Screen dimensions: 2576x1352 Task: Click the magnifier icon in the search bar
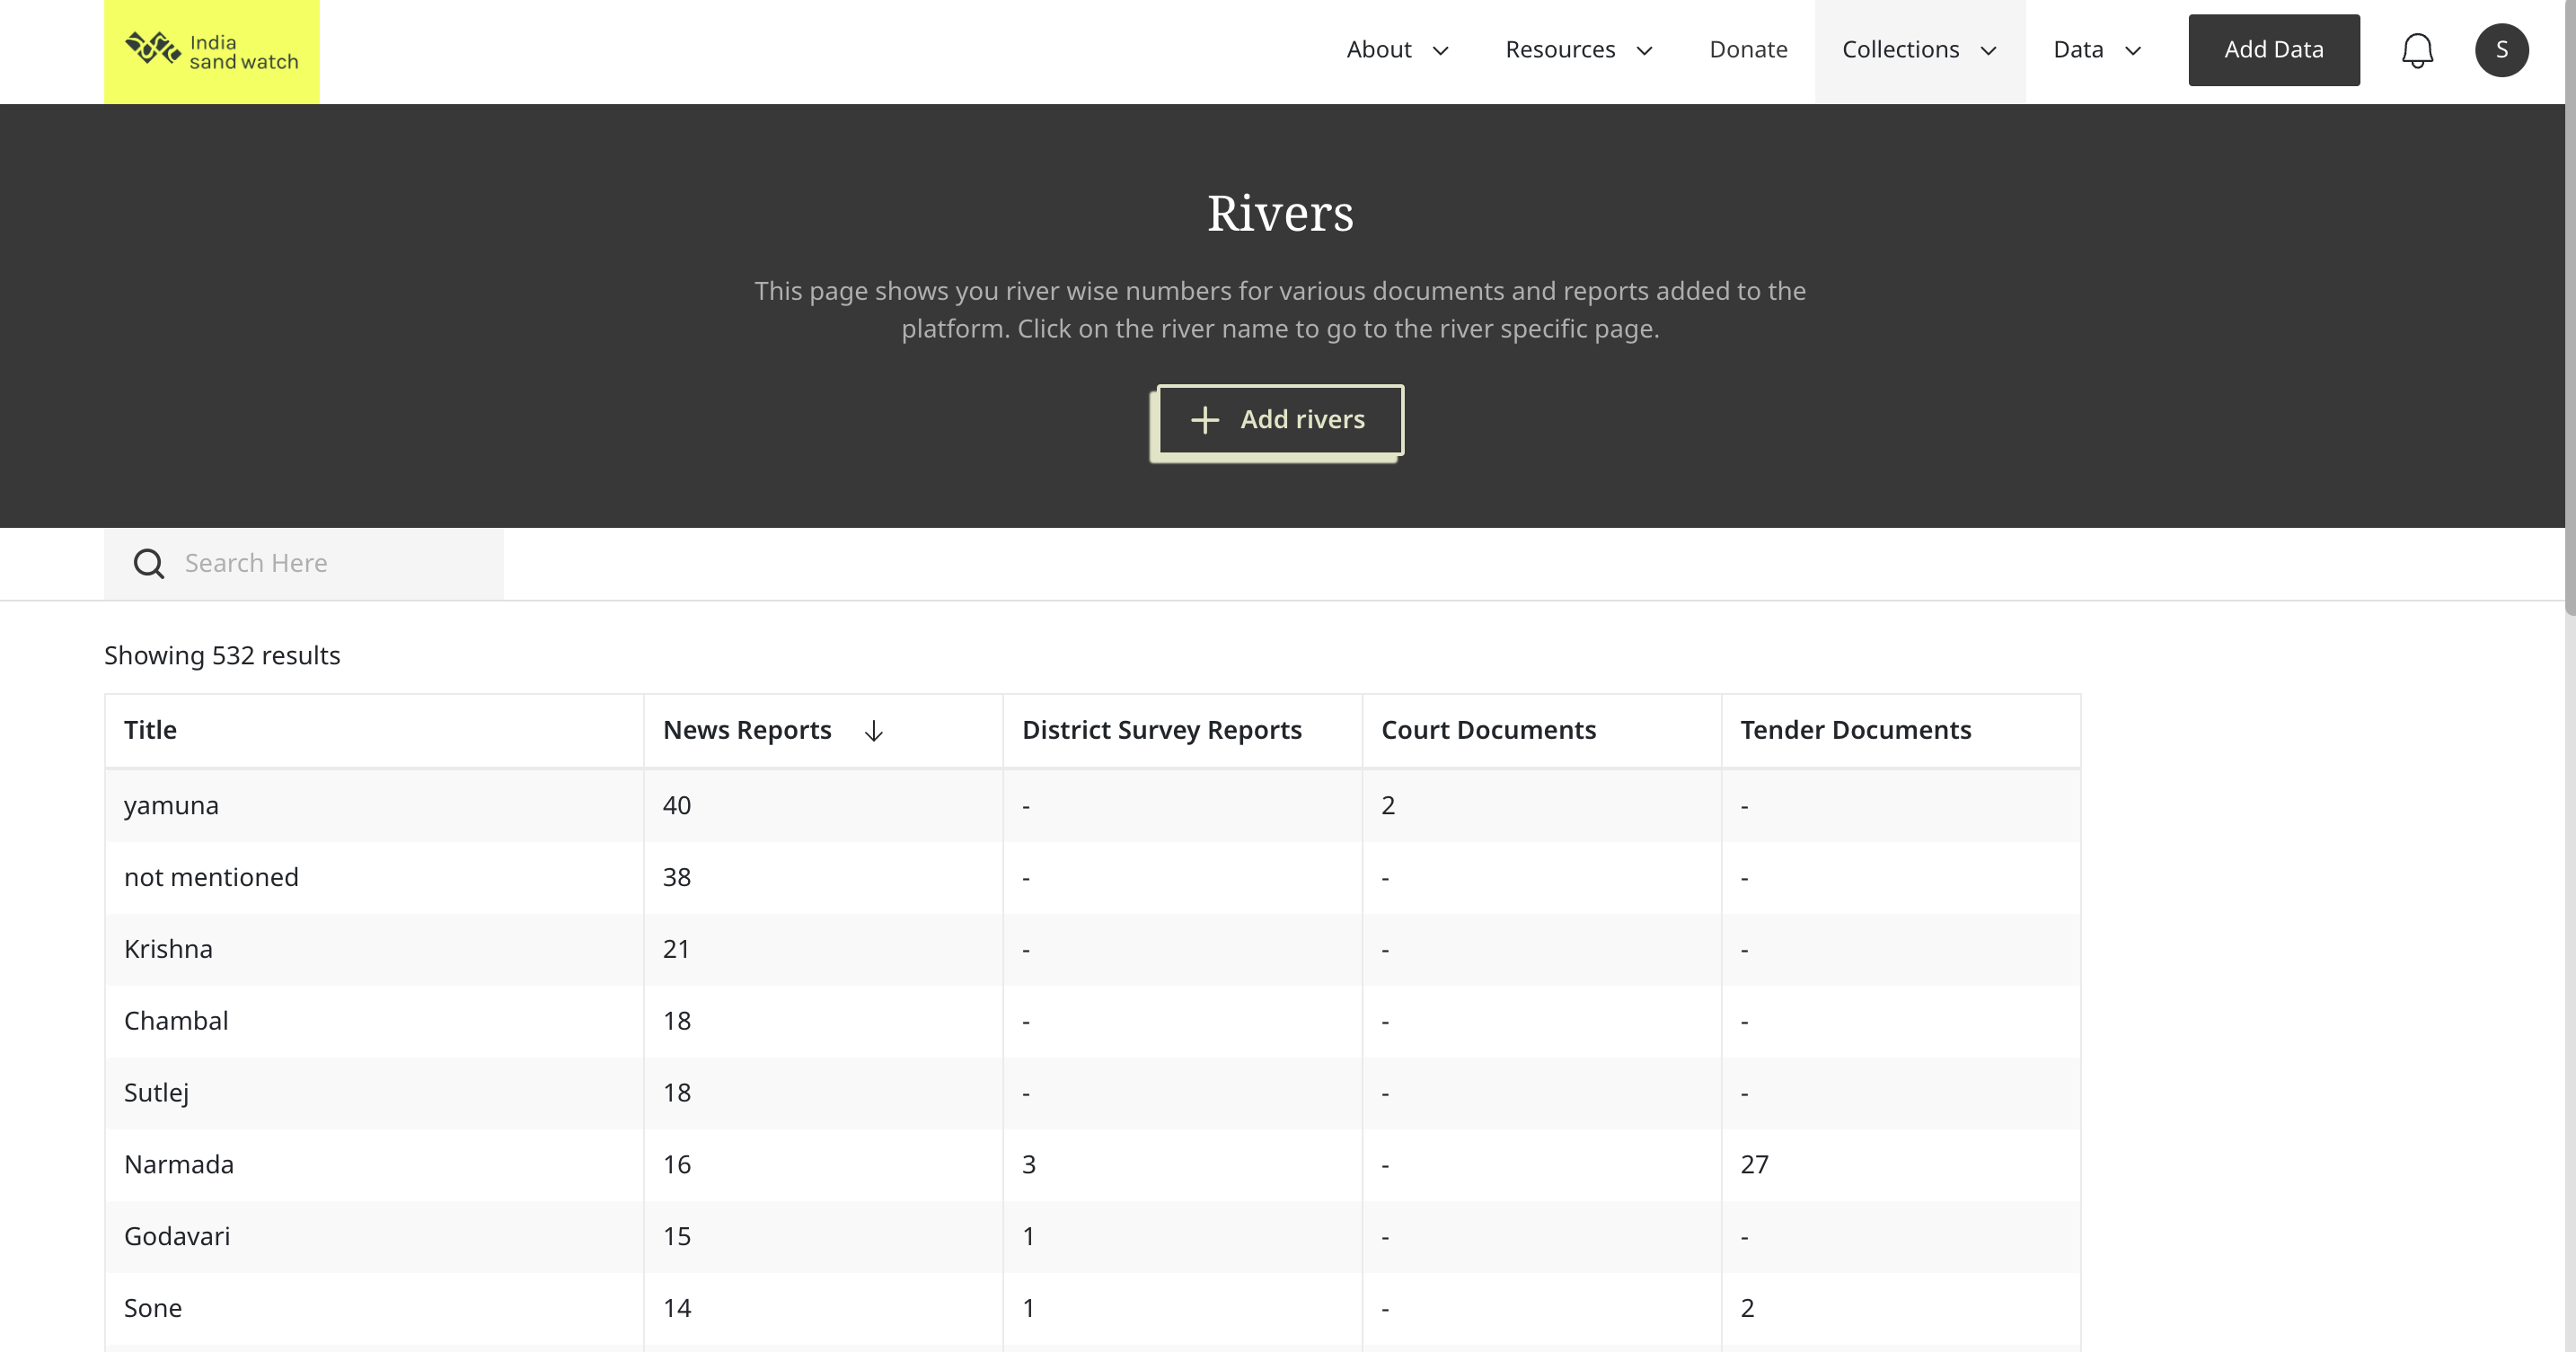[x=148, y=563]
